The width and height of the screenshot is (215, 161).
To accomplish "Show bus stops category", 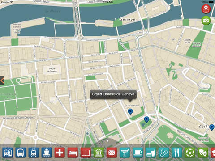I will (x=21, y=153).
